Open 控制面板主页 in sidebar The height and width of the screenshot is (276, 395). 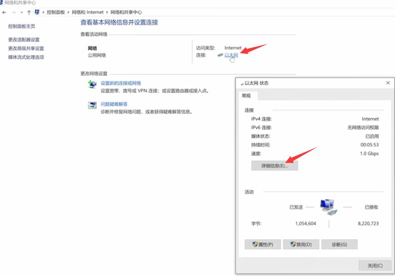[x=21, y=26]
